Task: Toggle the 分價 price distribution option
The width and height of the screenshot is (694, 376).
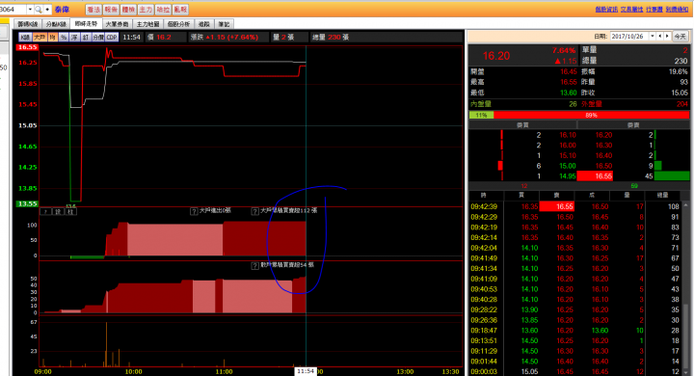Action: click(x=98, y=38)
